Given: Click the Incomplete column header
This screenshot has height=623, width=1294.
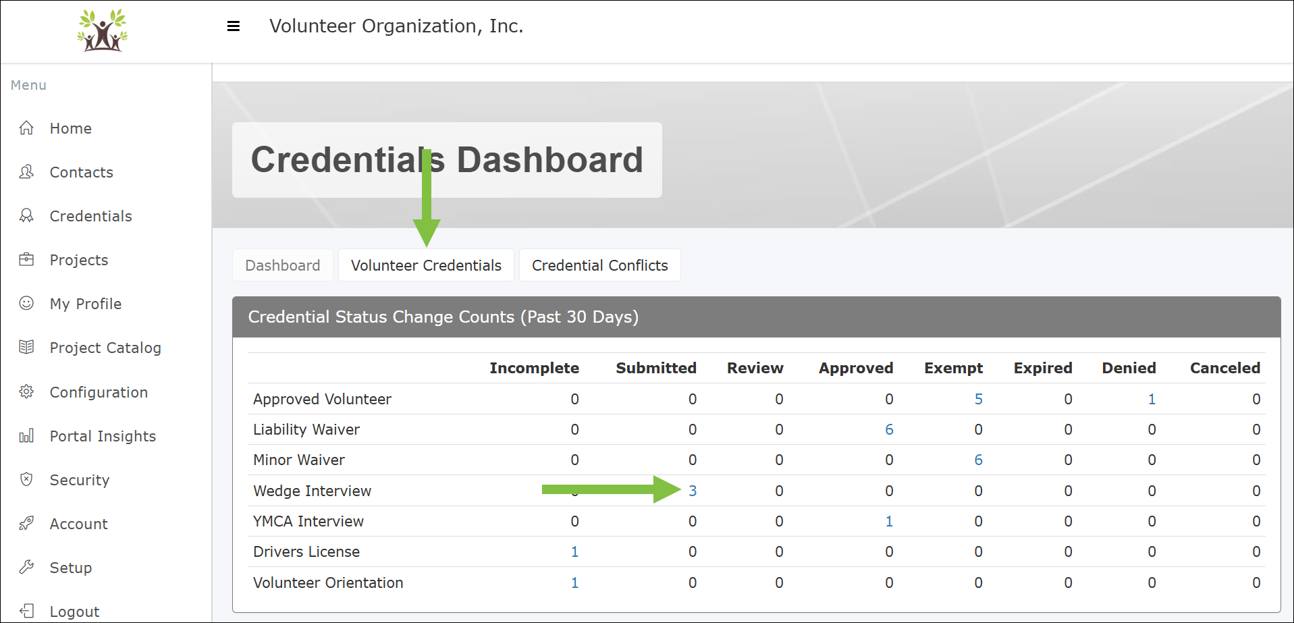Looking at the screenshot, I should pos(535,368).
